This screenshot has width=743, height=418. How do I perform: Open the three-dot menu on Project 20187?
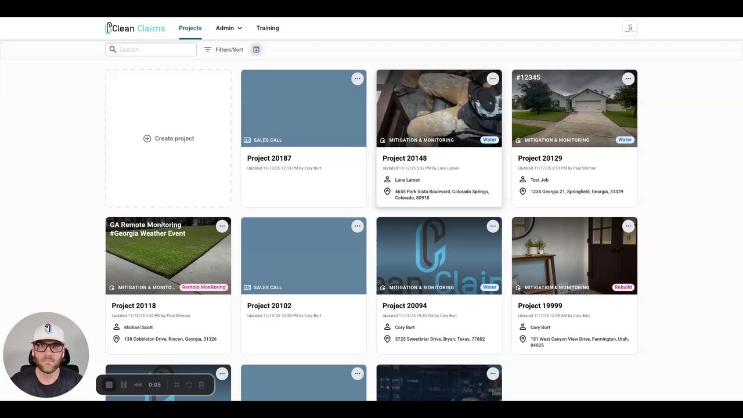(358, 79)
